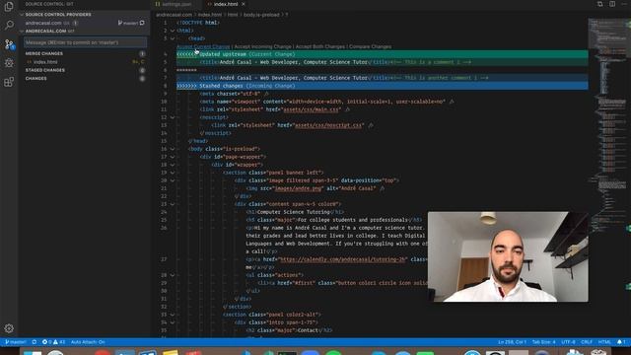Click the Ln, Col cursor position indicator
Screen dimensions: 631x355
pyautogui.click(x=512, y=342)
